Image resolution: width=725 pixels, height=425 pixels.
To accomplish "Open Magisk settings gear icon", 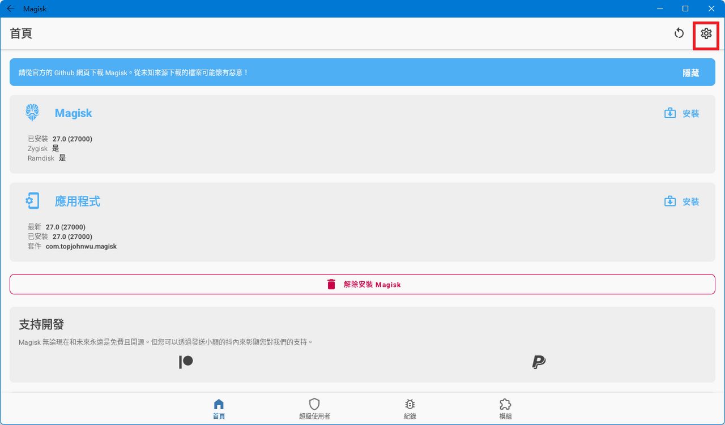I will pos(706,33).
